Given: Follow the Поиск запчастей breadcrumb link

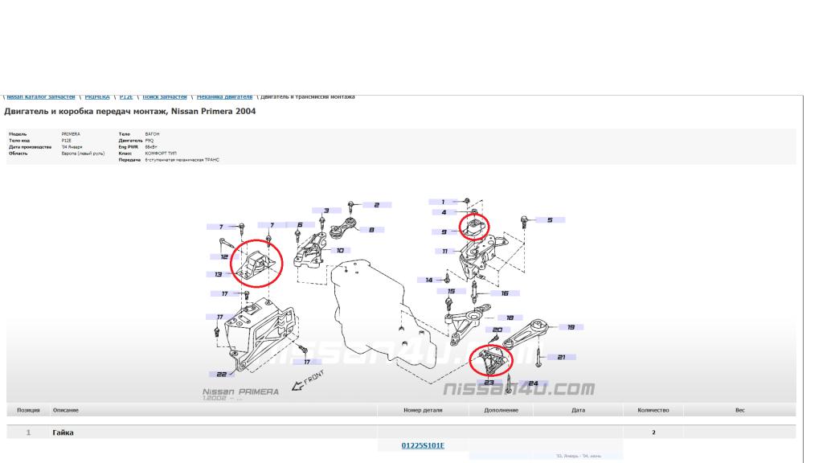Looking at the screenshot, I should (164, 97).
